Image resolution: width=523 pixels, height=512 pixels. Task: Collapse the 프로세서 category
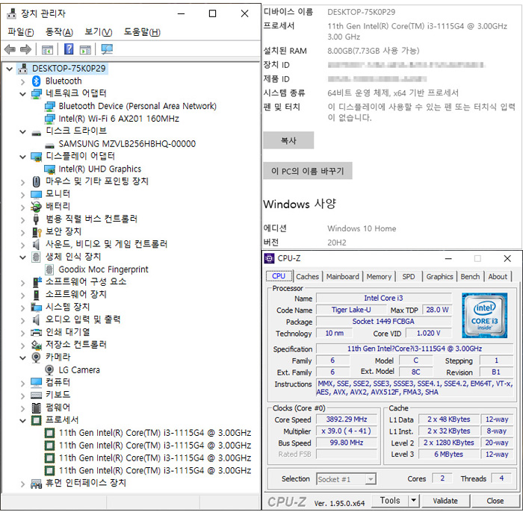tap(22, 420)
